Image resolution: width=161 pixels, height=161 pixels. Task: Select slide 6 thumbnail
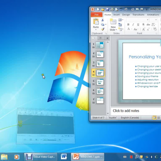(100, 91)
